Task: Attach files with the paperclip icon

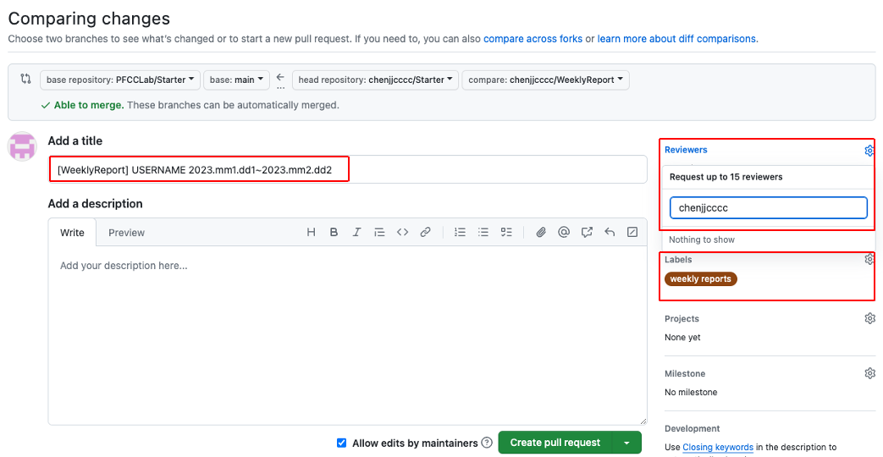Action: tap(541, 232)
